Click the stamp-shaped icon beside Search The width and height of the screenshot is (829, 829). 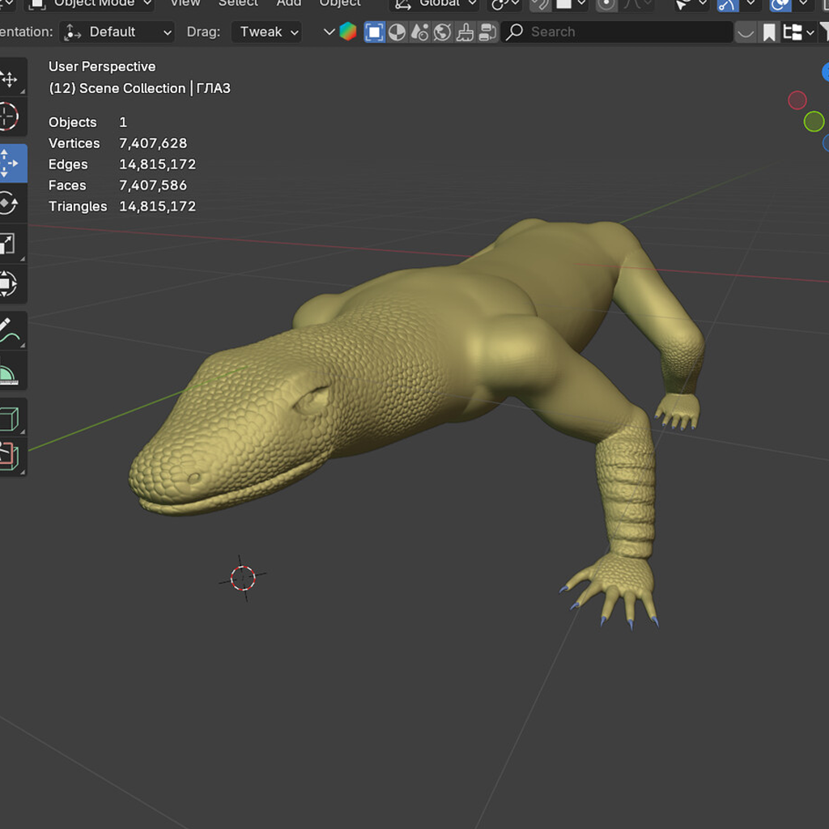[x=466, y=32]
